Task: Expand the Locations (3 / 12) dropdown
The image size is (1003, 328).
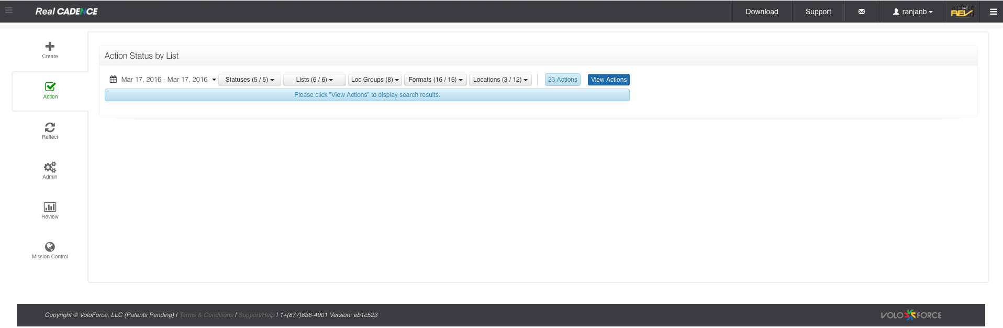Action: pos(500,80)
